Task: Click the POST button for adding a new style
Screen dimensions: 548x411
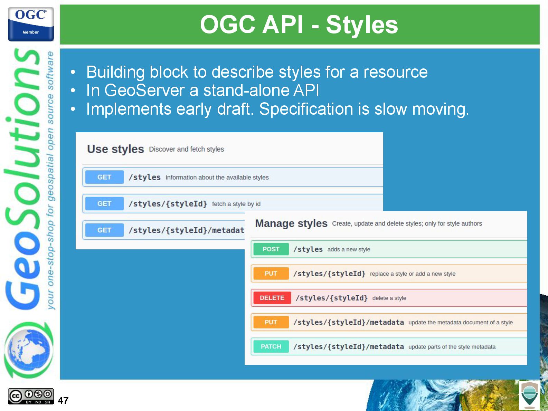Action: pos(271,249)
